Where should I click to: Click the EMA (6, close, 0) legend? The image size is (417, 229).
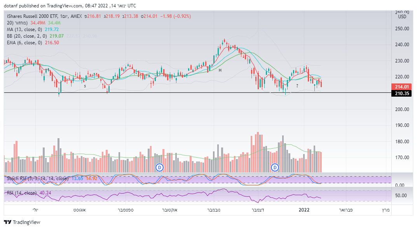tap(24, 43)
